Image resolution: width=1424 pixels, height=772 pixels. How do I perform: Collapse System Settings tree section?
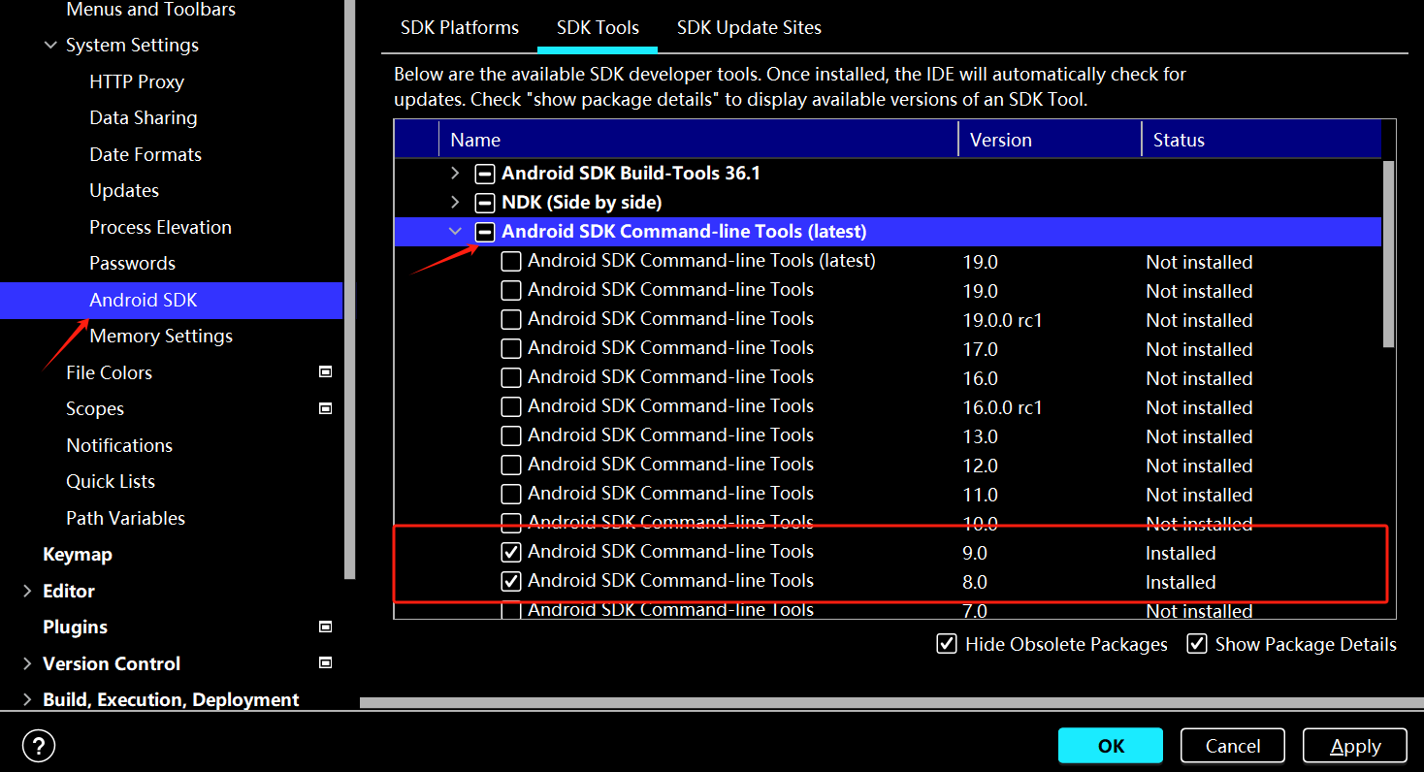tap(50, 45)
